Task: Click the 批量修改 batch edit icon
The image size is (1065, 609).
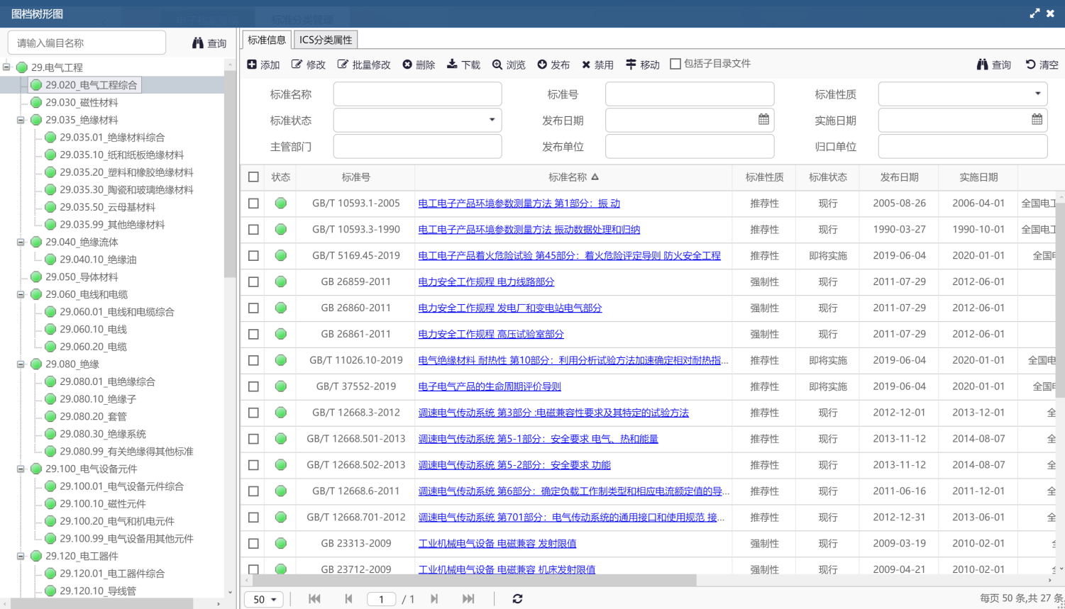Action: [x=343, y=65]
